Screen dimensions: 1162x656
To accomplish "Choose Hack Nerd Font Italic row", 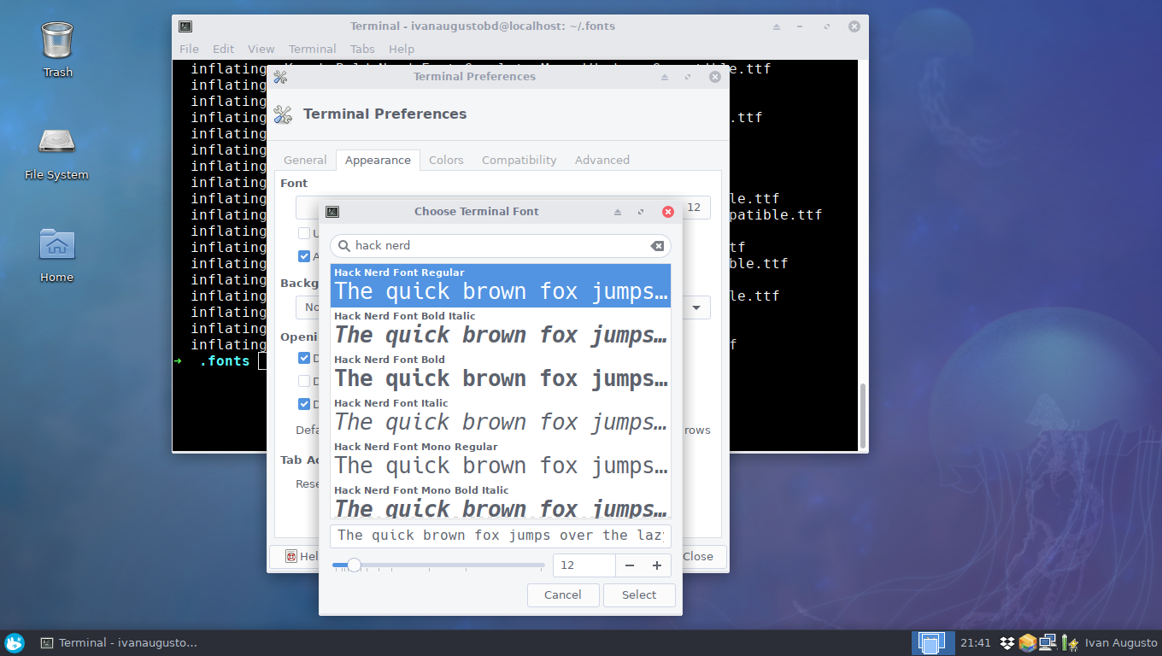I will coord(501,417).
